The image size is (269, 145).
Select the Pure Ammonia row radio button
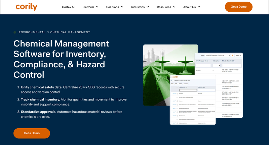point(177,116)
